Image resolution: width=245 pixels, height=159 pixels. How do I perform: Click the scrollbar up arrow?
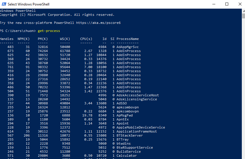243,11
